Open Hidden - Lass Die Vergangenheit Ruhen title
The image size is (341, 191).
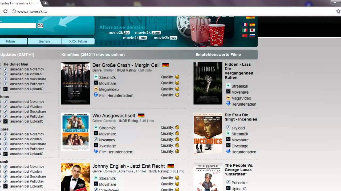coord(239,71)
